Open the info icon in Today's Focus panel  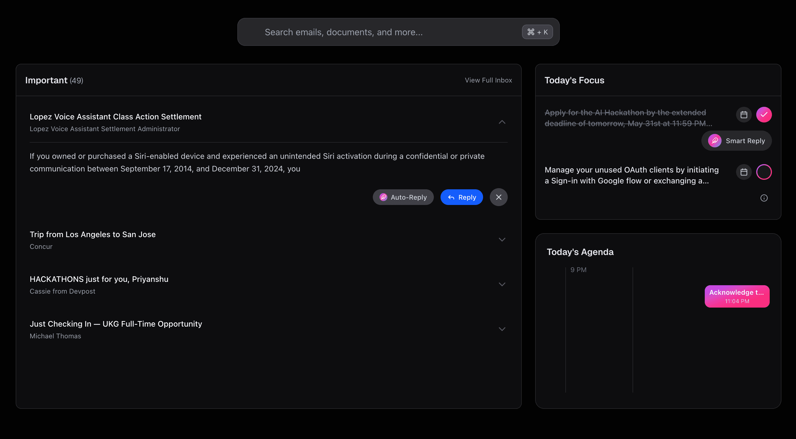click(x=764, y=198)
